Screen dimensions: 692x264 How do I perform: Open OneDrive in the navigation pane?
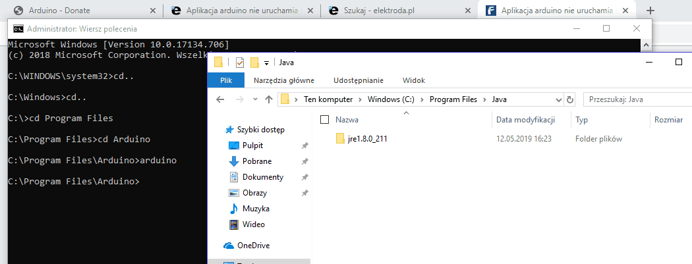(x=253, y=246)
